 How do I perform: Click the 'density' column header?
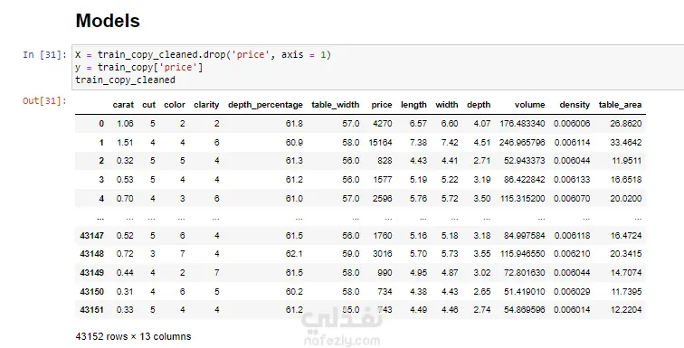(x=575, y=105)
